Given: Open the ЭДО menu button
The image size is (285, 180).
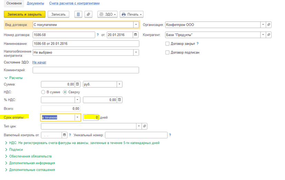Looking at the screenshot, I should click(x=108, y=14).
